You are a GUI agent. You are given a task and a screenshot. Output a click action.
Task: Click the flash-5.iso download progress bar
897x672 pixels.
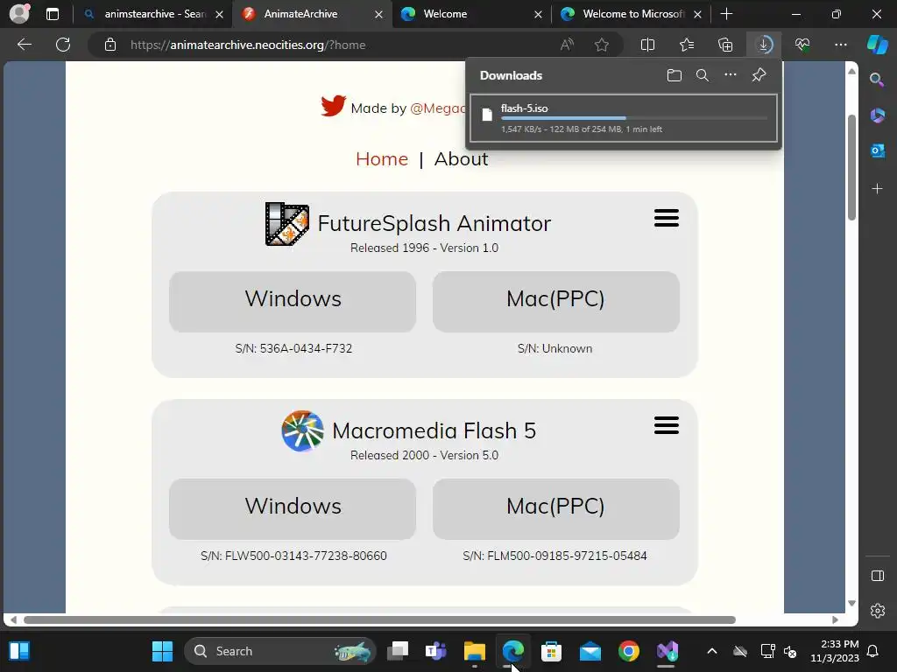[x=634, y=118]
